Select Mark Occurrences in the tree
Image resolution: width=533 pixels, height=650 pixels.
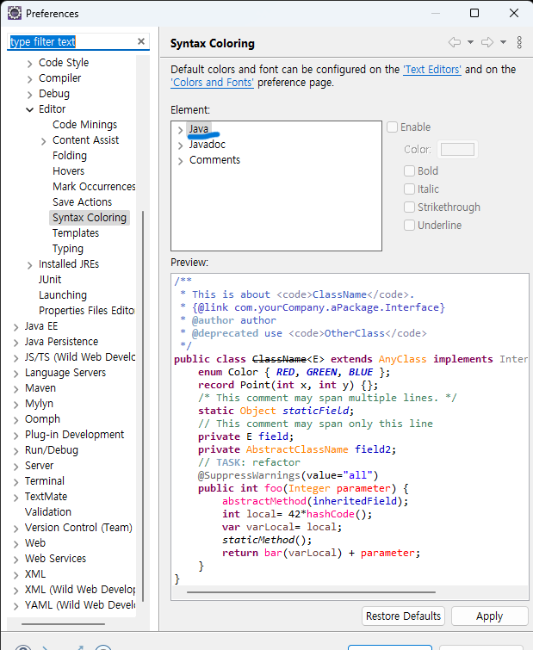(94, 187)
